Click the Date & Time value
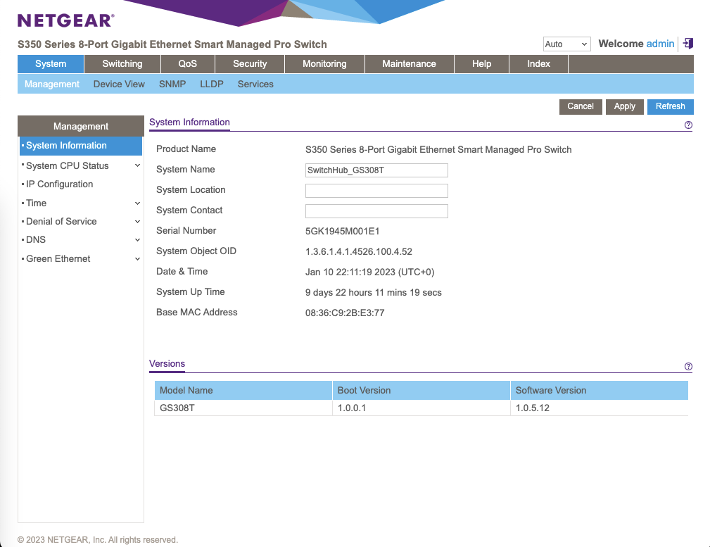This screenshot has width=710, height=547. pyautogui.click(x=369, y=272)
